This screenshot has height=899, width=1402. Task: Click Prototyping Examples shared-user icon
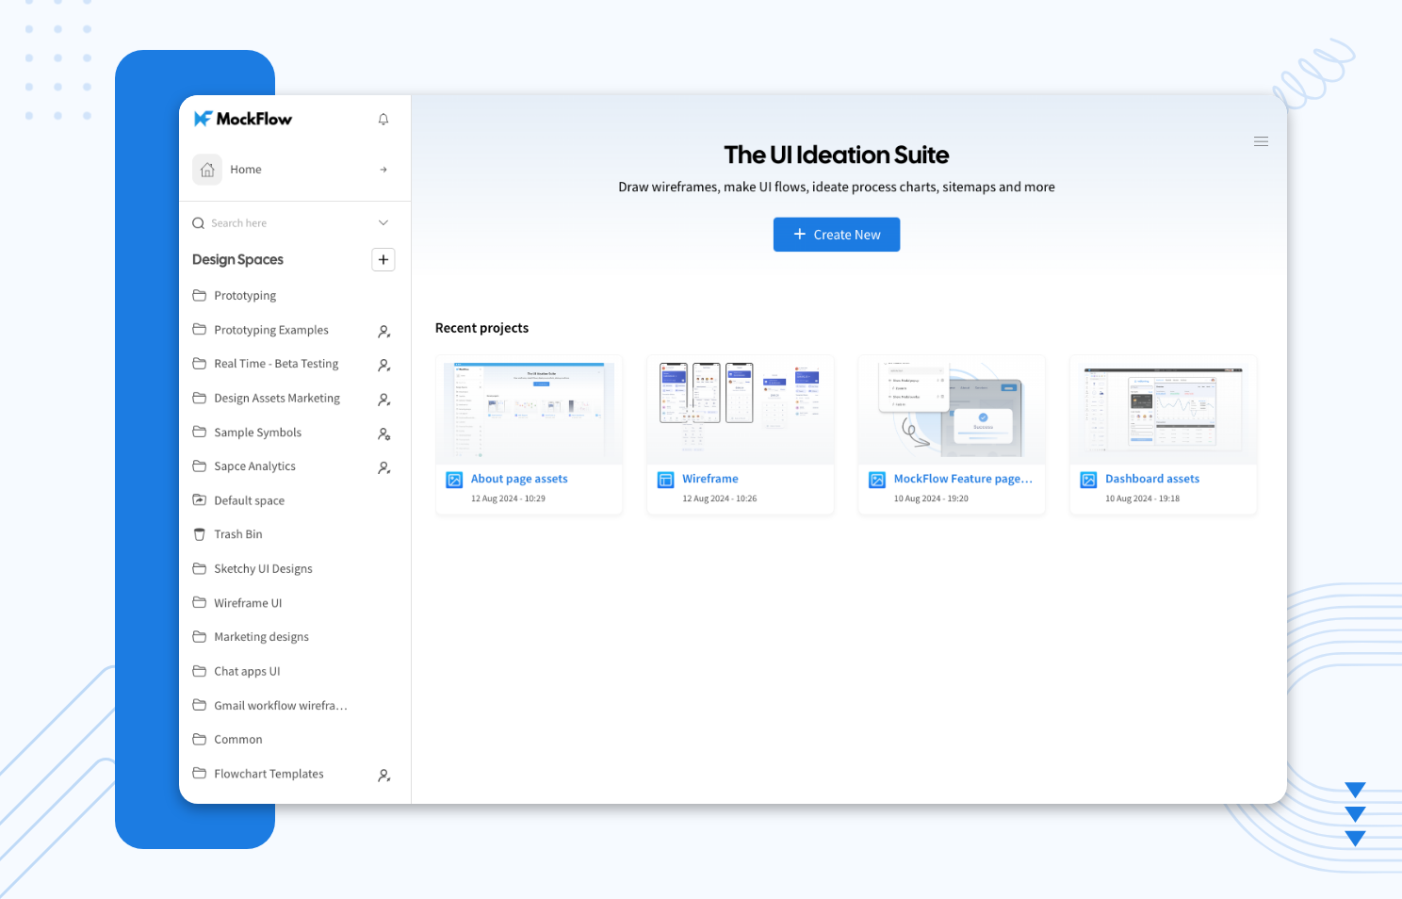(384, 332)
